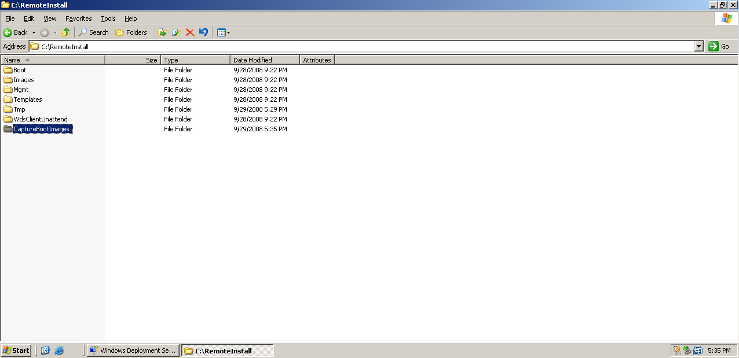The width and height of the screenshot is (739, 358).
Task: Select the Boot folder icon
Action: click(x=8, y=70)
